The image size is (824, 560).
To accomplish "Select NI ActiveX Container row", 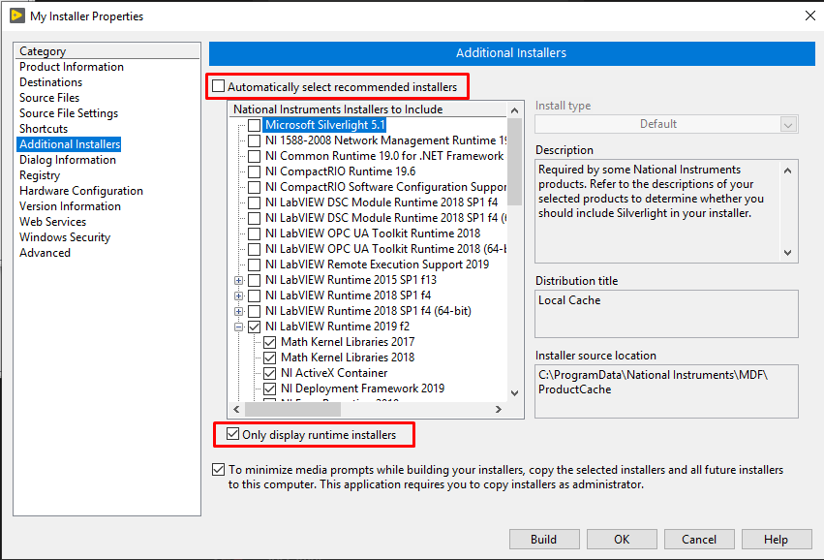I will point(334,373).
